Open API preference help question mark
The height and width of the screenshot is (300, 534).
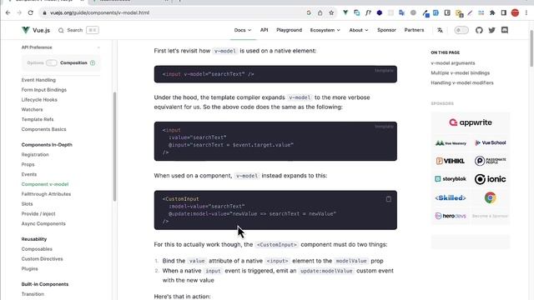93,63
